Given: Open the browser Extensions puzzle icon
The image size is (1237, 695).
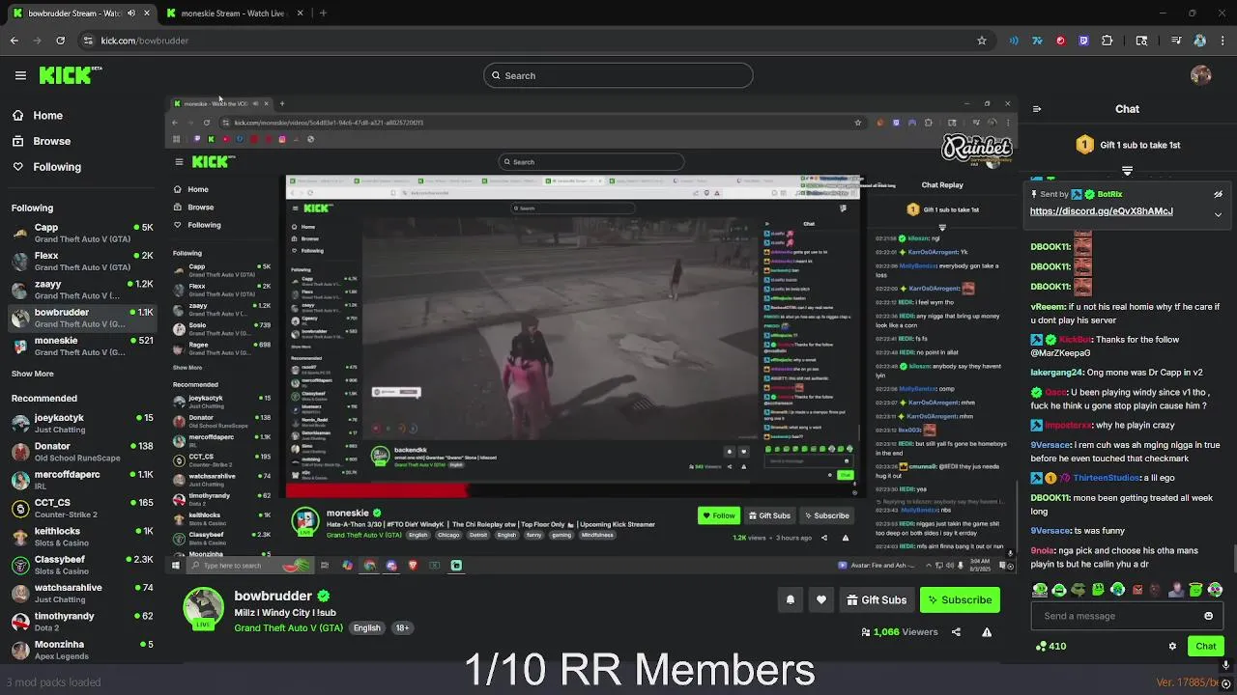Looking at the screenshot, I should tap(1108, 41).
